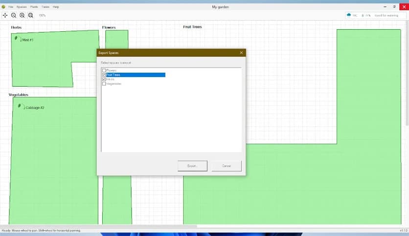Open the Spaces menu
409x236 pixels.
pyautogui.click(x=22, y=7)
